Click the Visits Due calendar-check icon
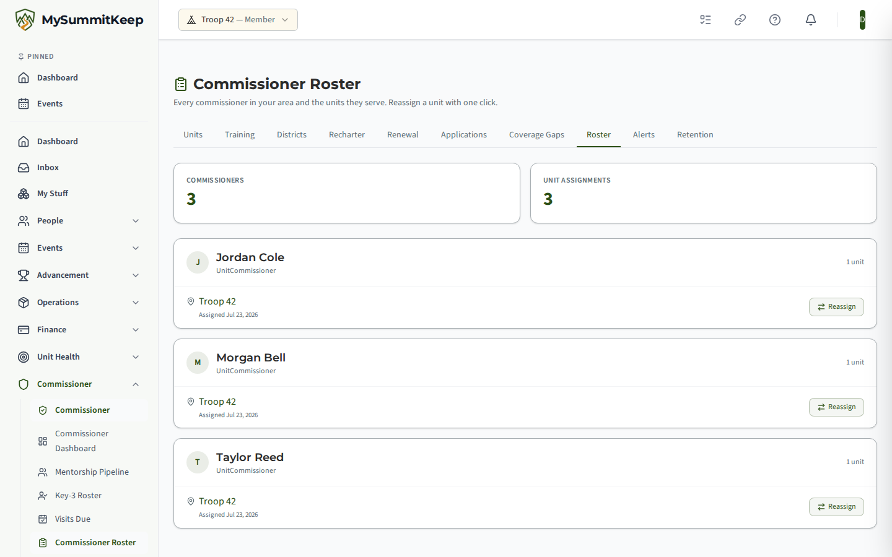892x557 pixels. tap(43, 519)
